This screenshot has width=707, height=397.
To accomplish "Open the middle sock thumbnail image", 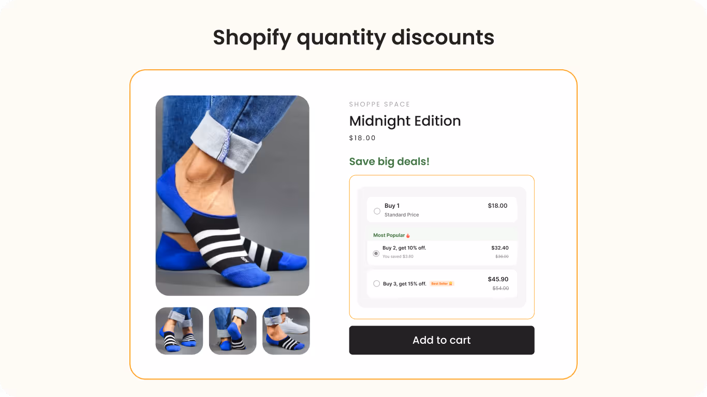I will click(232, 331).
